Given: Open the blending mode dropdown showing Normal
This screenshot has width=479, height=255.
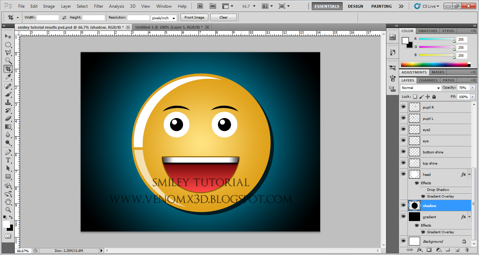Looking at the screenshot, I should coord(420,88).
